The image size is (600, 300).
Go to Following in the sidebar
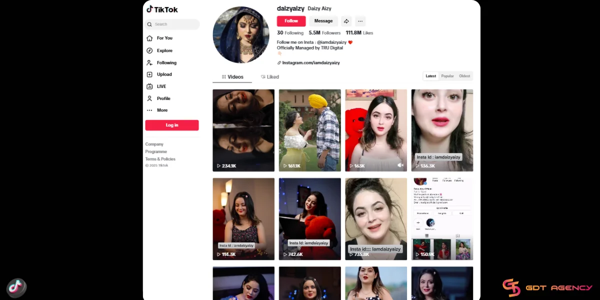click(162, 62)
